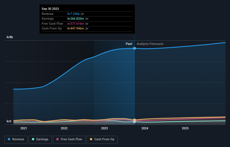Click the kr266.820m earnings value in tooltip

click(x=76, y=19)
